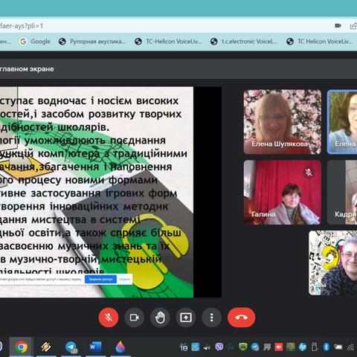This screenshot has width=357, height=357.
Task: Open the Рупорная акустика bookmark
Action: point(93,42)
